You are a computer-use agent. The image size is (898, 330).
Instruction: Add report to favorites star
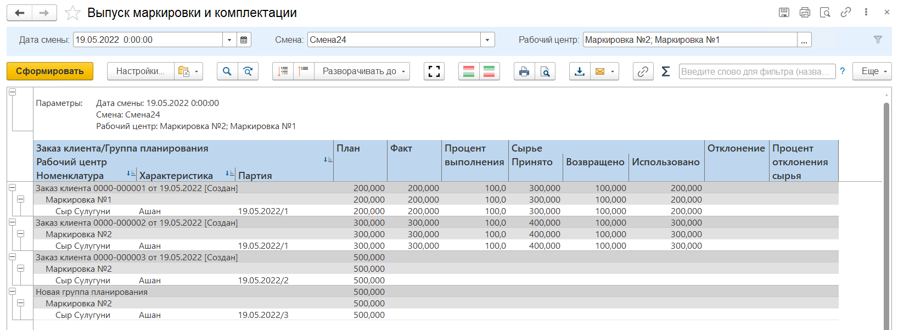point(72,13)
